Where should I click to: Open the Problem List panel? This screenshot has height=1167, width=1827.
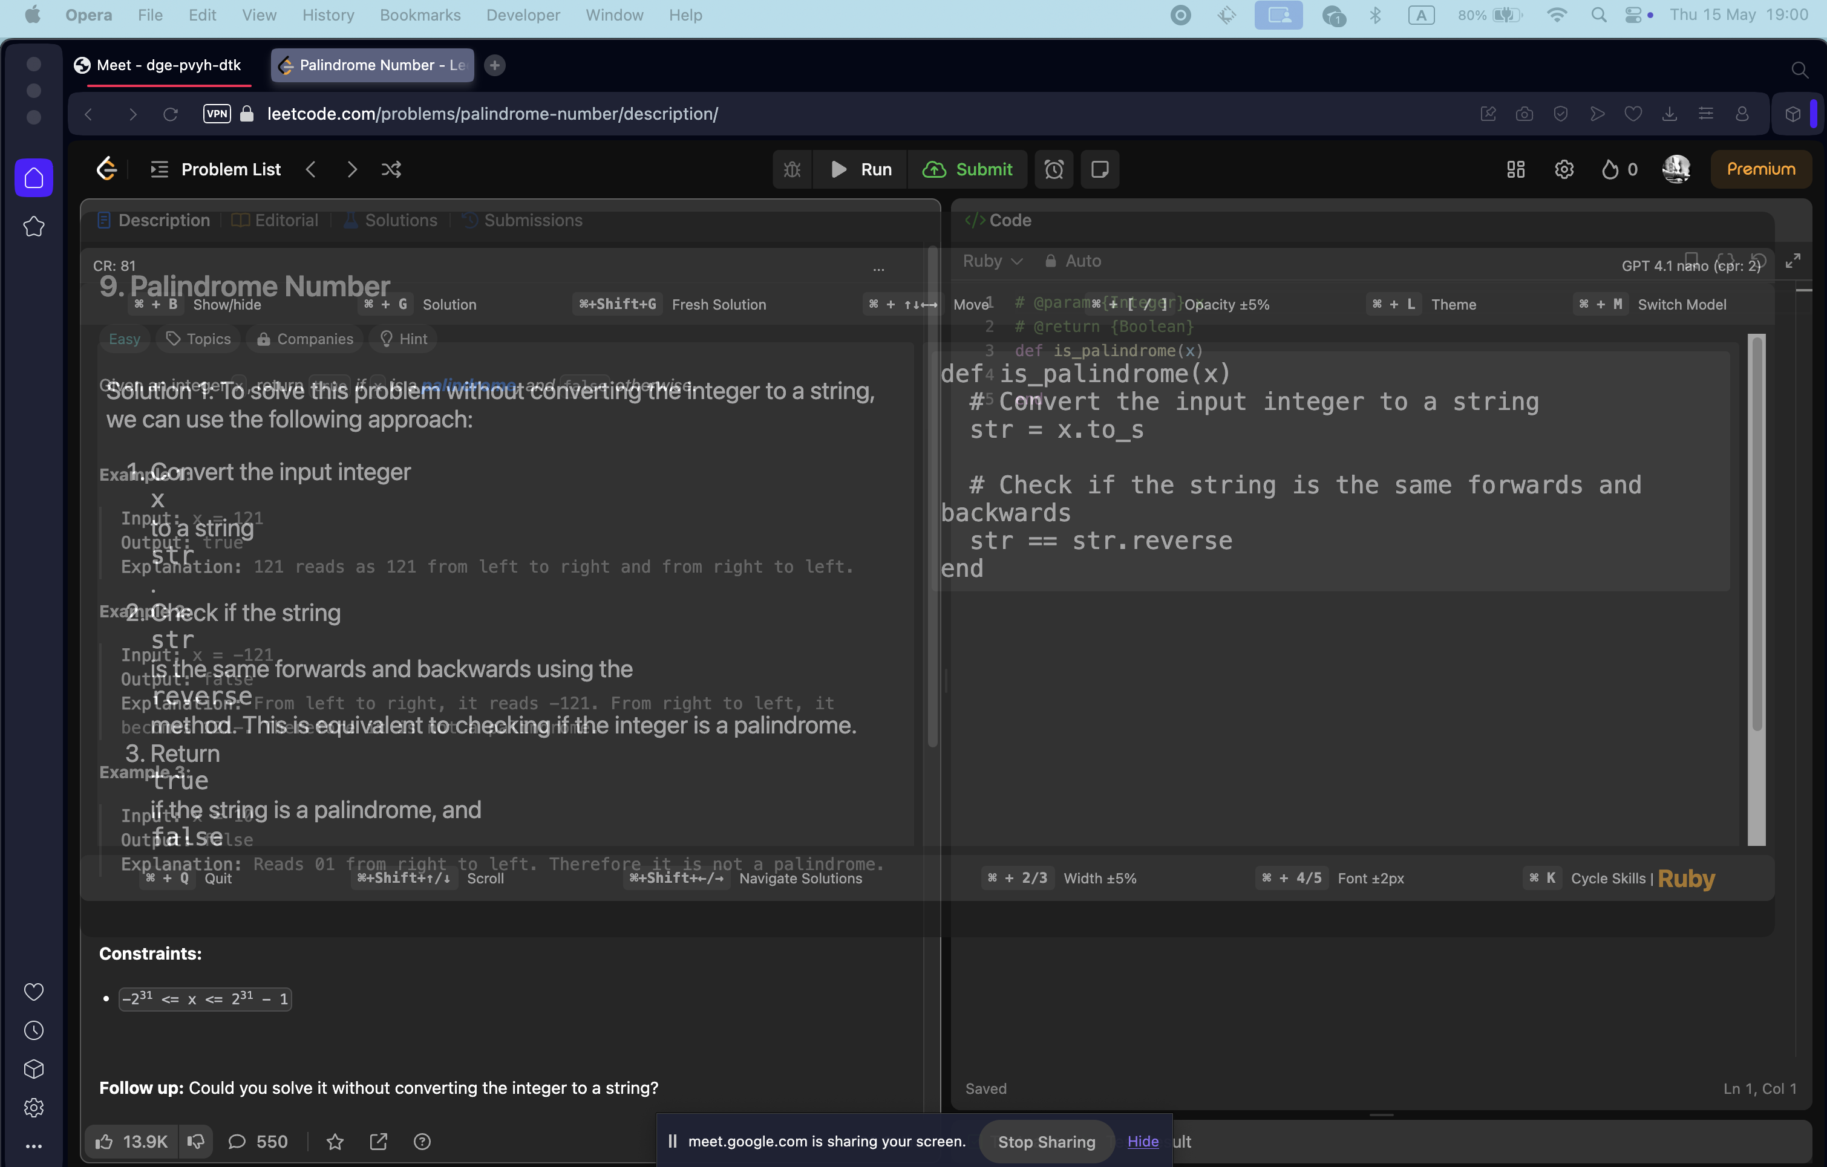215,169
